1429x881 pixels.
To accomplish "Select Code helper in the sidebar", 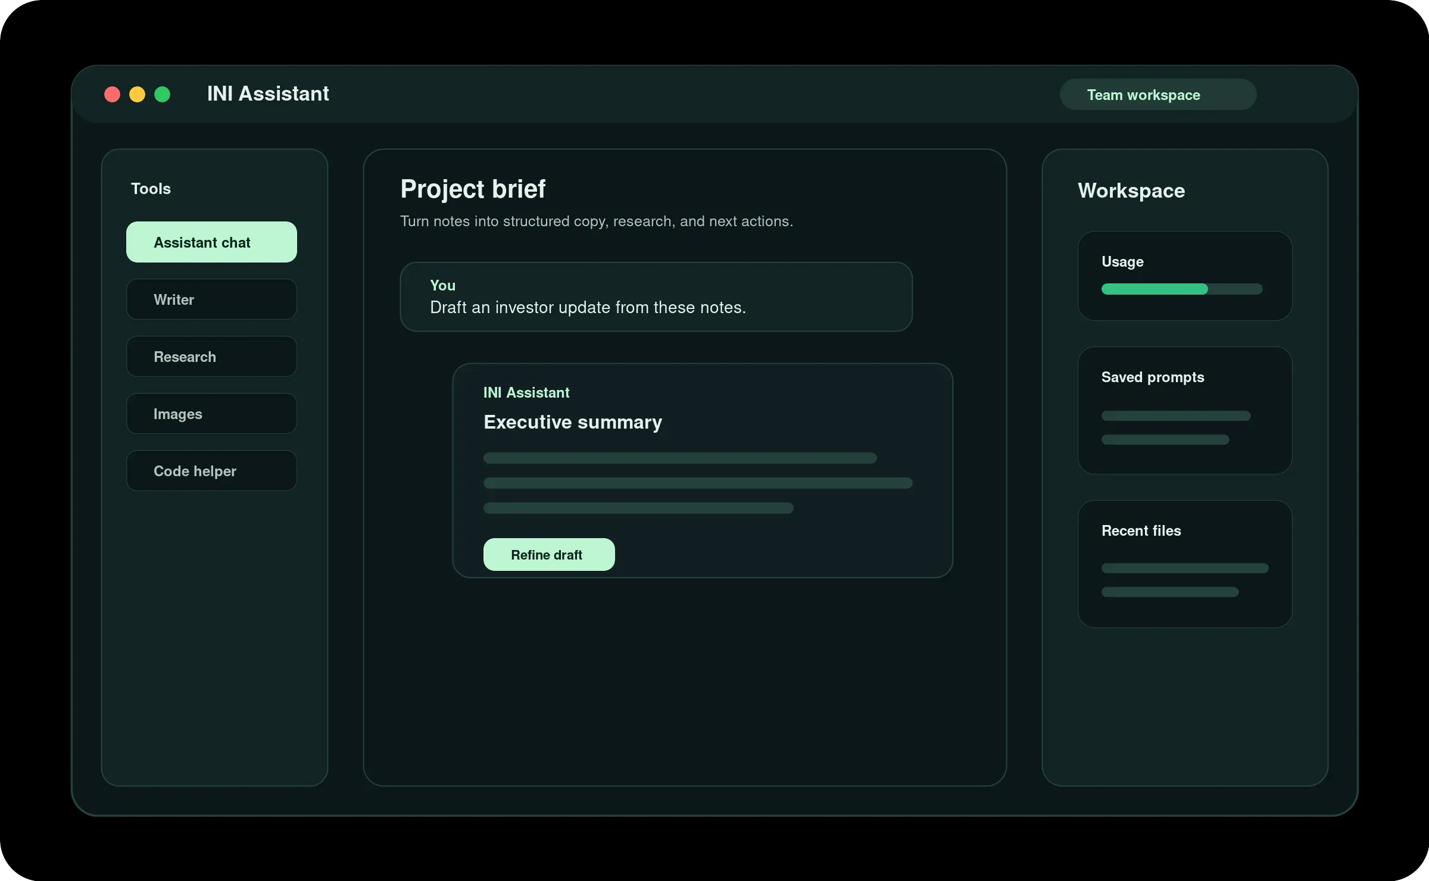I will pyautogui.click(x=211, y=471).
